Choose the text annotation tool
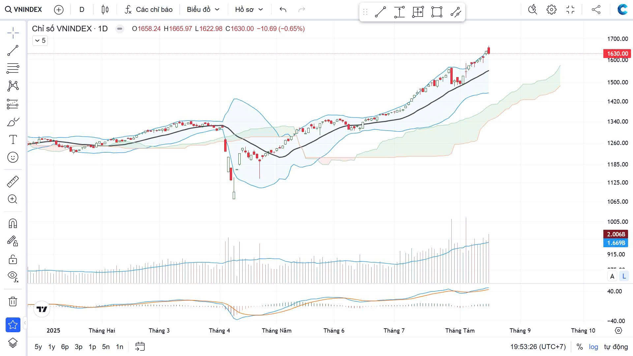The height and width of the screenshot is (356, 633). tap(13, 140)
